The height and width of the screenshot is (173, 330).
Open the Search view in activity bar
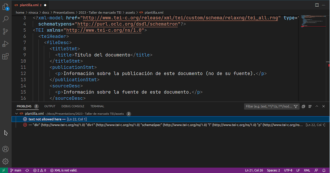(x=5, y=18)
